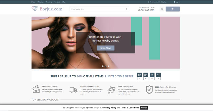This screenshot has width=213, height=111.
Task: Click the LIMITED TIME OFFER text
Action: click(119, 76)
